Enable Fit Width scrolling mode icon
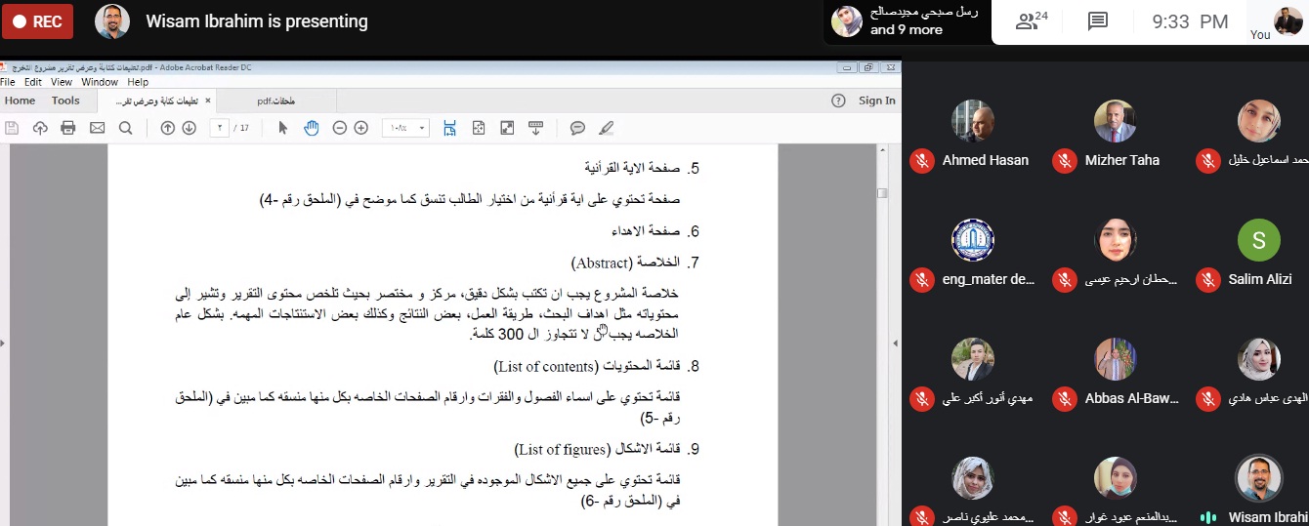The width and height of the screenshot is (1309, 526). [x=450, y=128]
